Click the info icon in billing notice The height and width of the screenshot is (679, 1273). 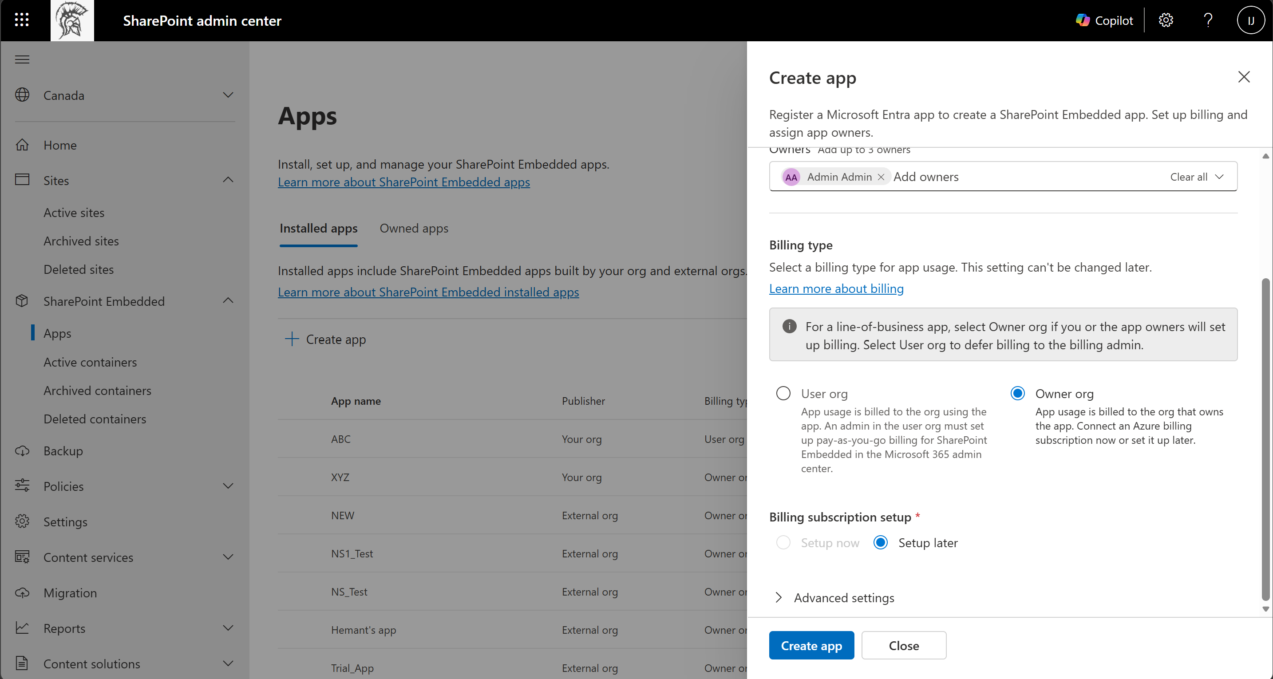click(789, 326)
